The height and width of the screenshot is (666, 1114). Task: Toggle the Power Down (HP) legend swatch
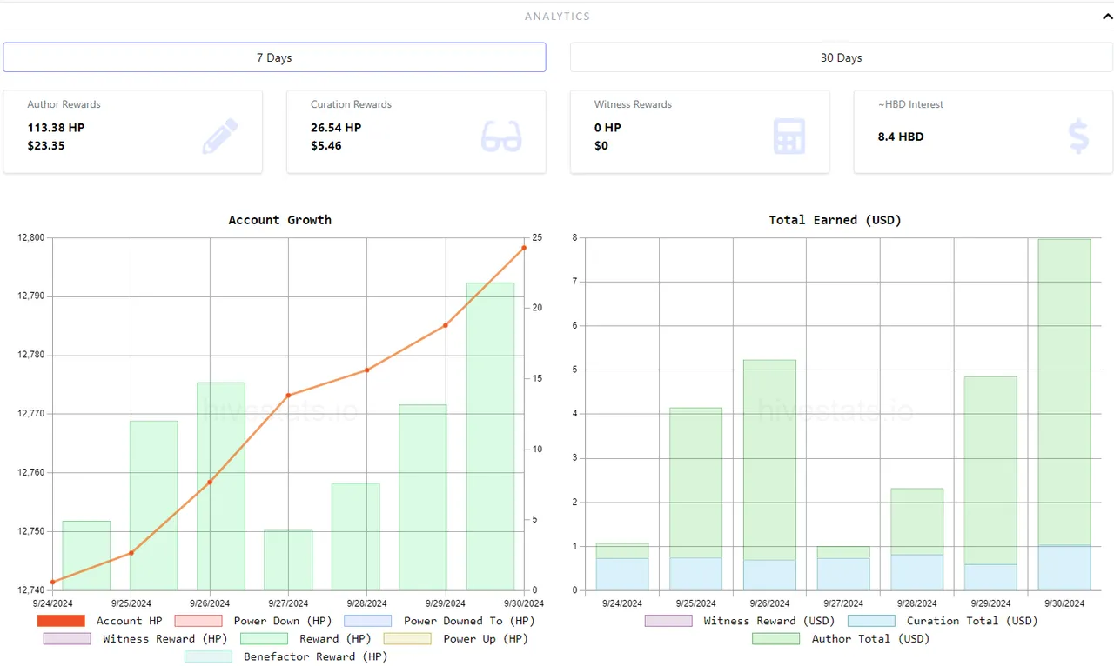click(x=198, y=621)
